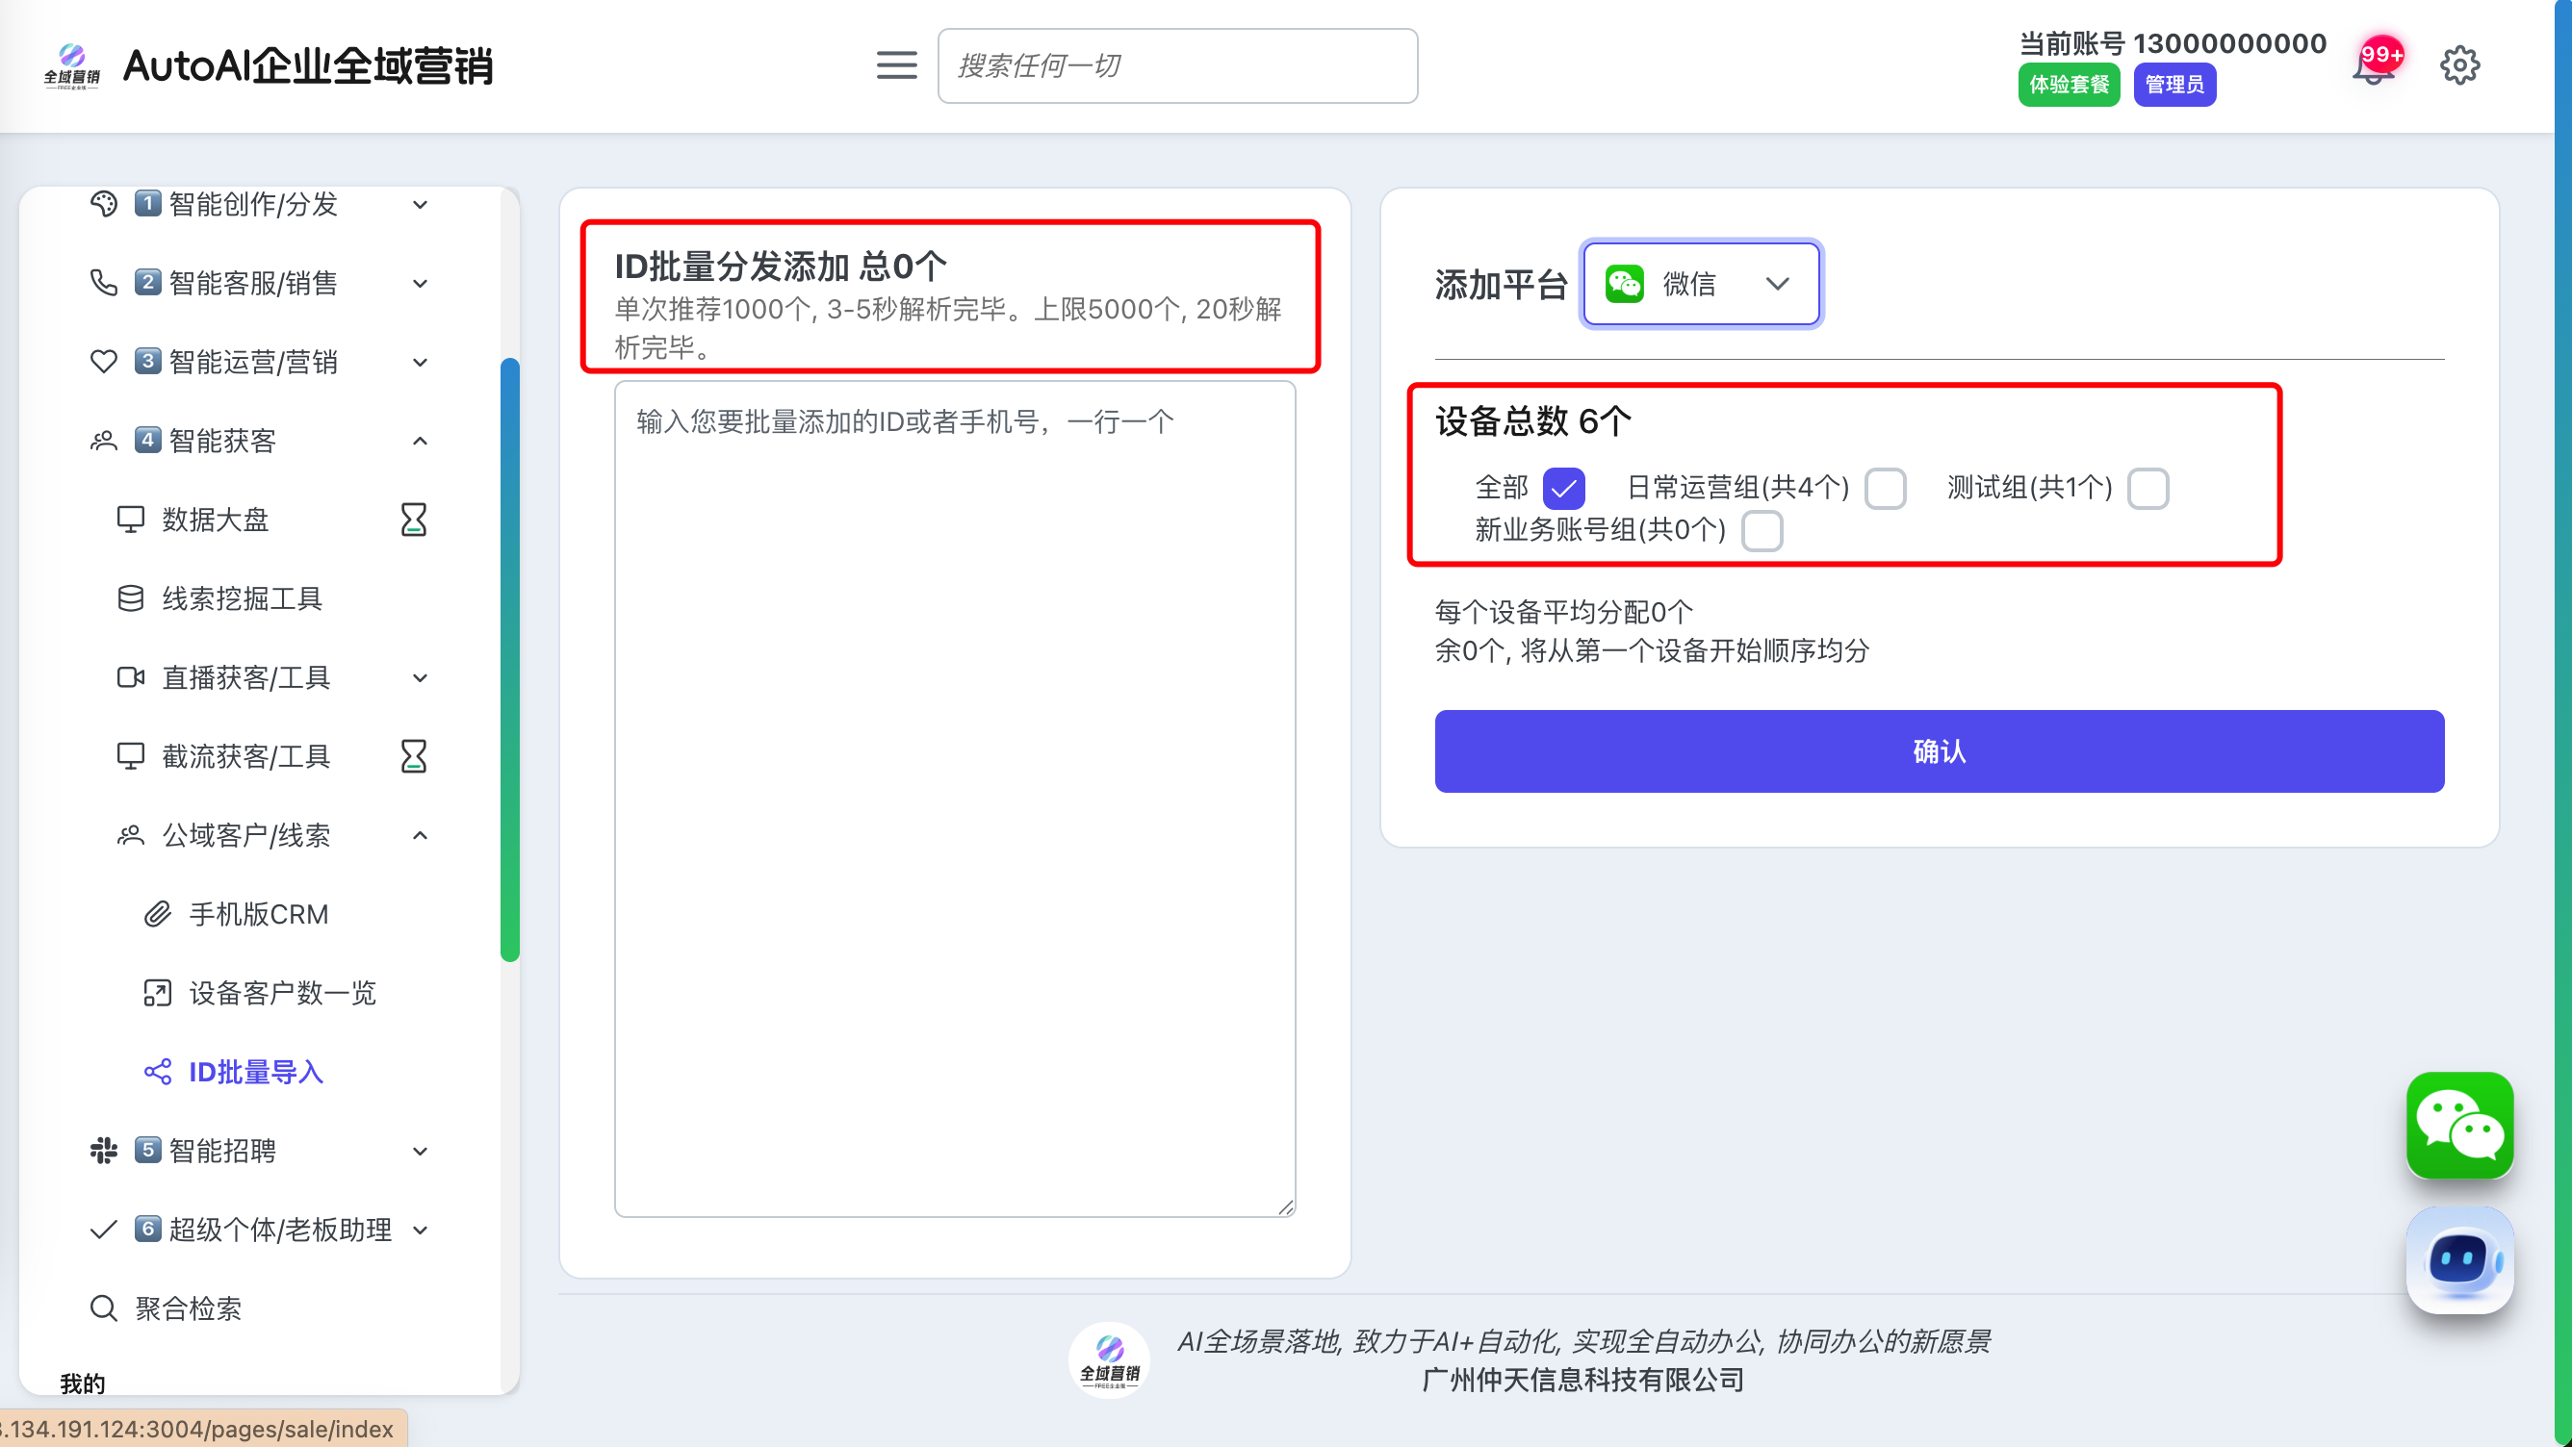Click the 体验套餐 green badge
This screenshot has height=1447, width=2572.
pyautogui.click(x=2068, y=85)
